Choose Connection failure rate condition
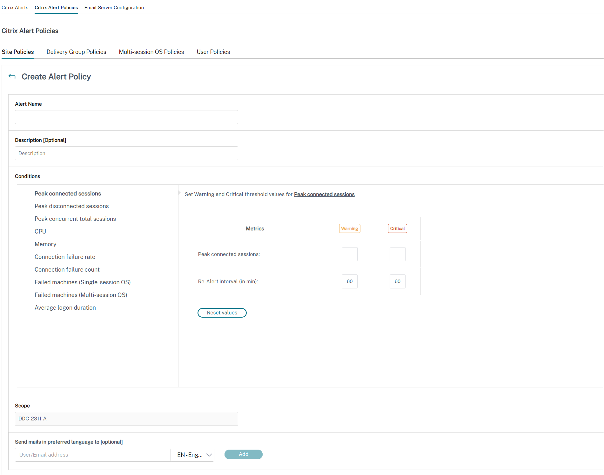The image size is (604, 475). coord(65,257)
